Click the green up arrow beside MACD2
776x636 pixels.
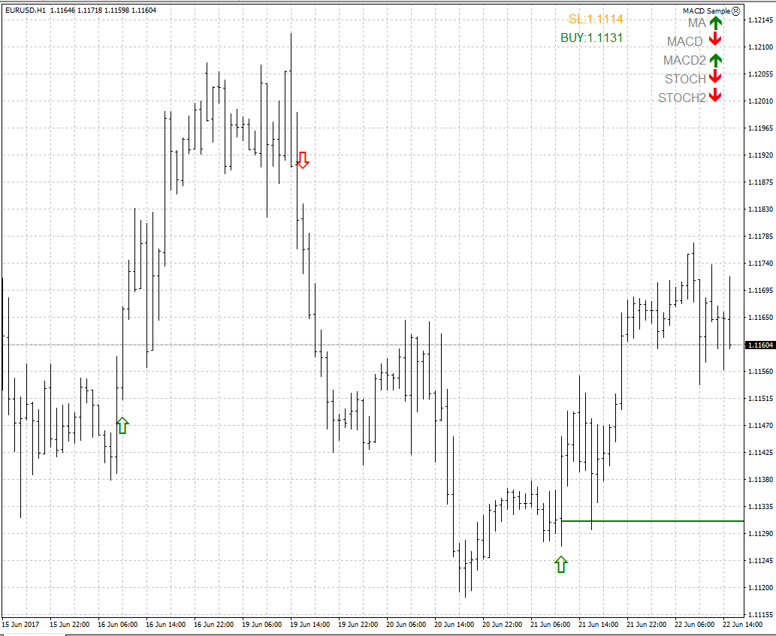[715, 60]
